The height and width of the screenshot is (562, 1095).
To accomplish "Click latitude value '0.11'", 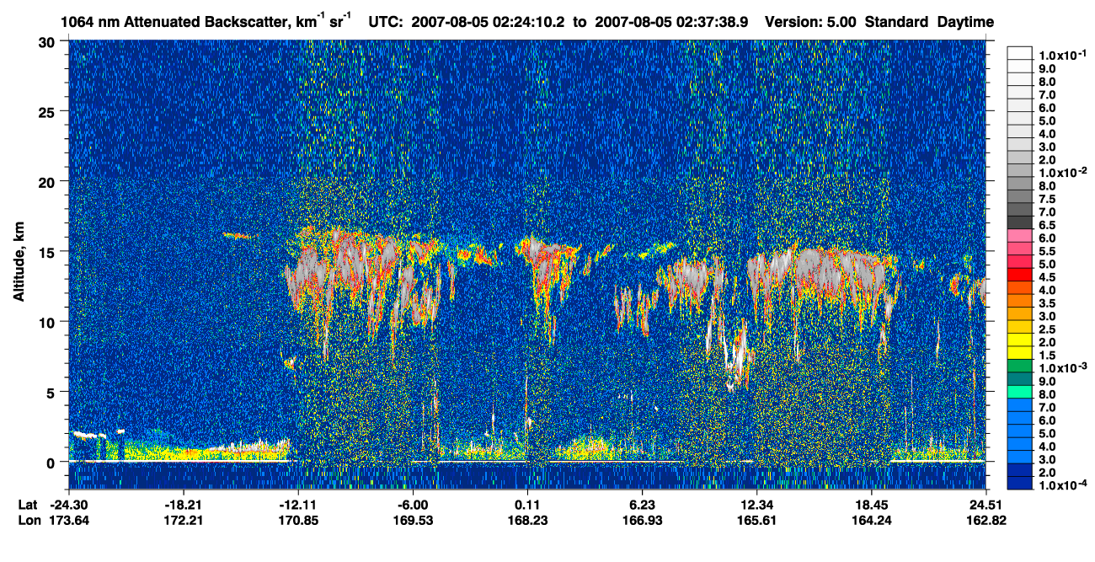I will 528,505.
